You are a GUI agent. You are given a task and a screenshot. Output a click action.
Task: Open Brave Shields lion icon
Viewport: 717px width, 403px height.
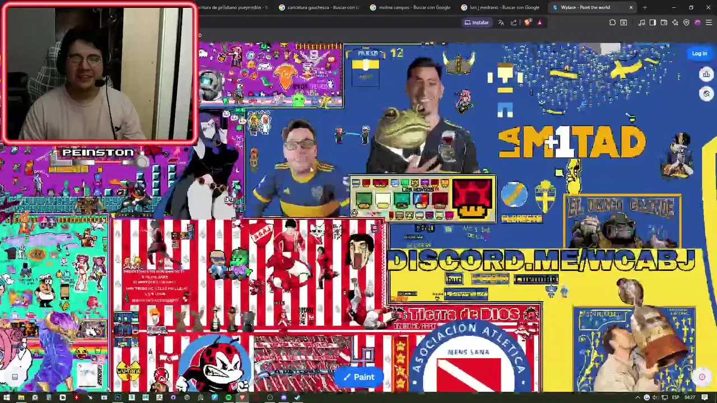coord(528,22)
